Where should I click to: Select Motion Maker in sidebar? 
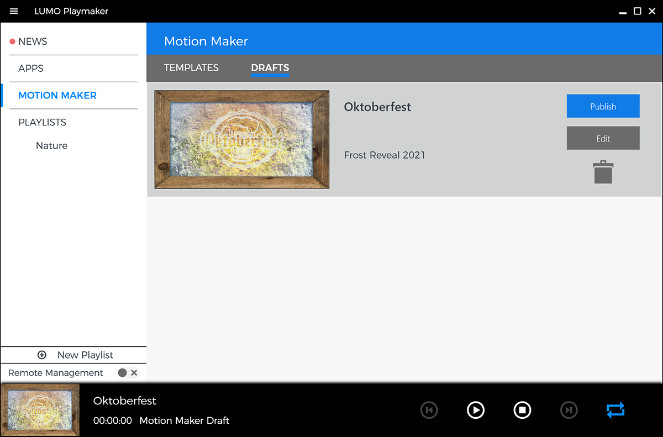57,96
